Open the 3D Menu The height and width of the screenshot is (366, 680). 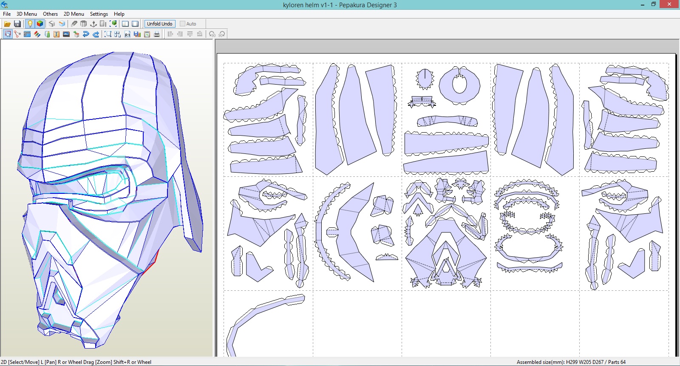coord(27,14)
